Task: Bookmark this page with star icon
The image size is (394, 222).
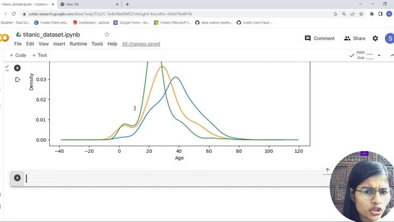Action: point(361,14)
